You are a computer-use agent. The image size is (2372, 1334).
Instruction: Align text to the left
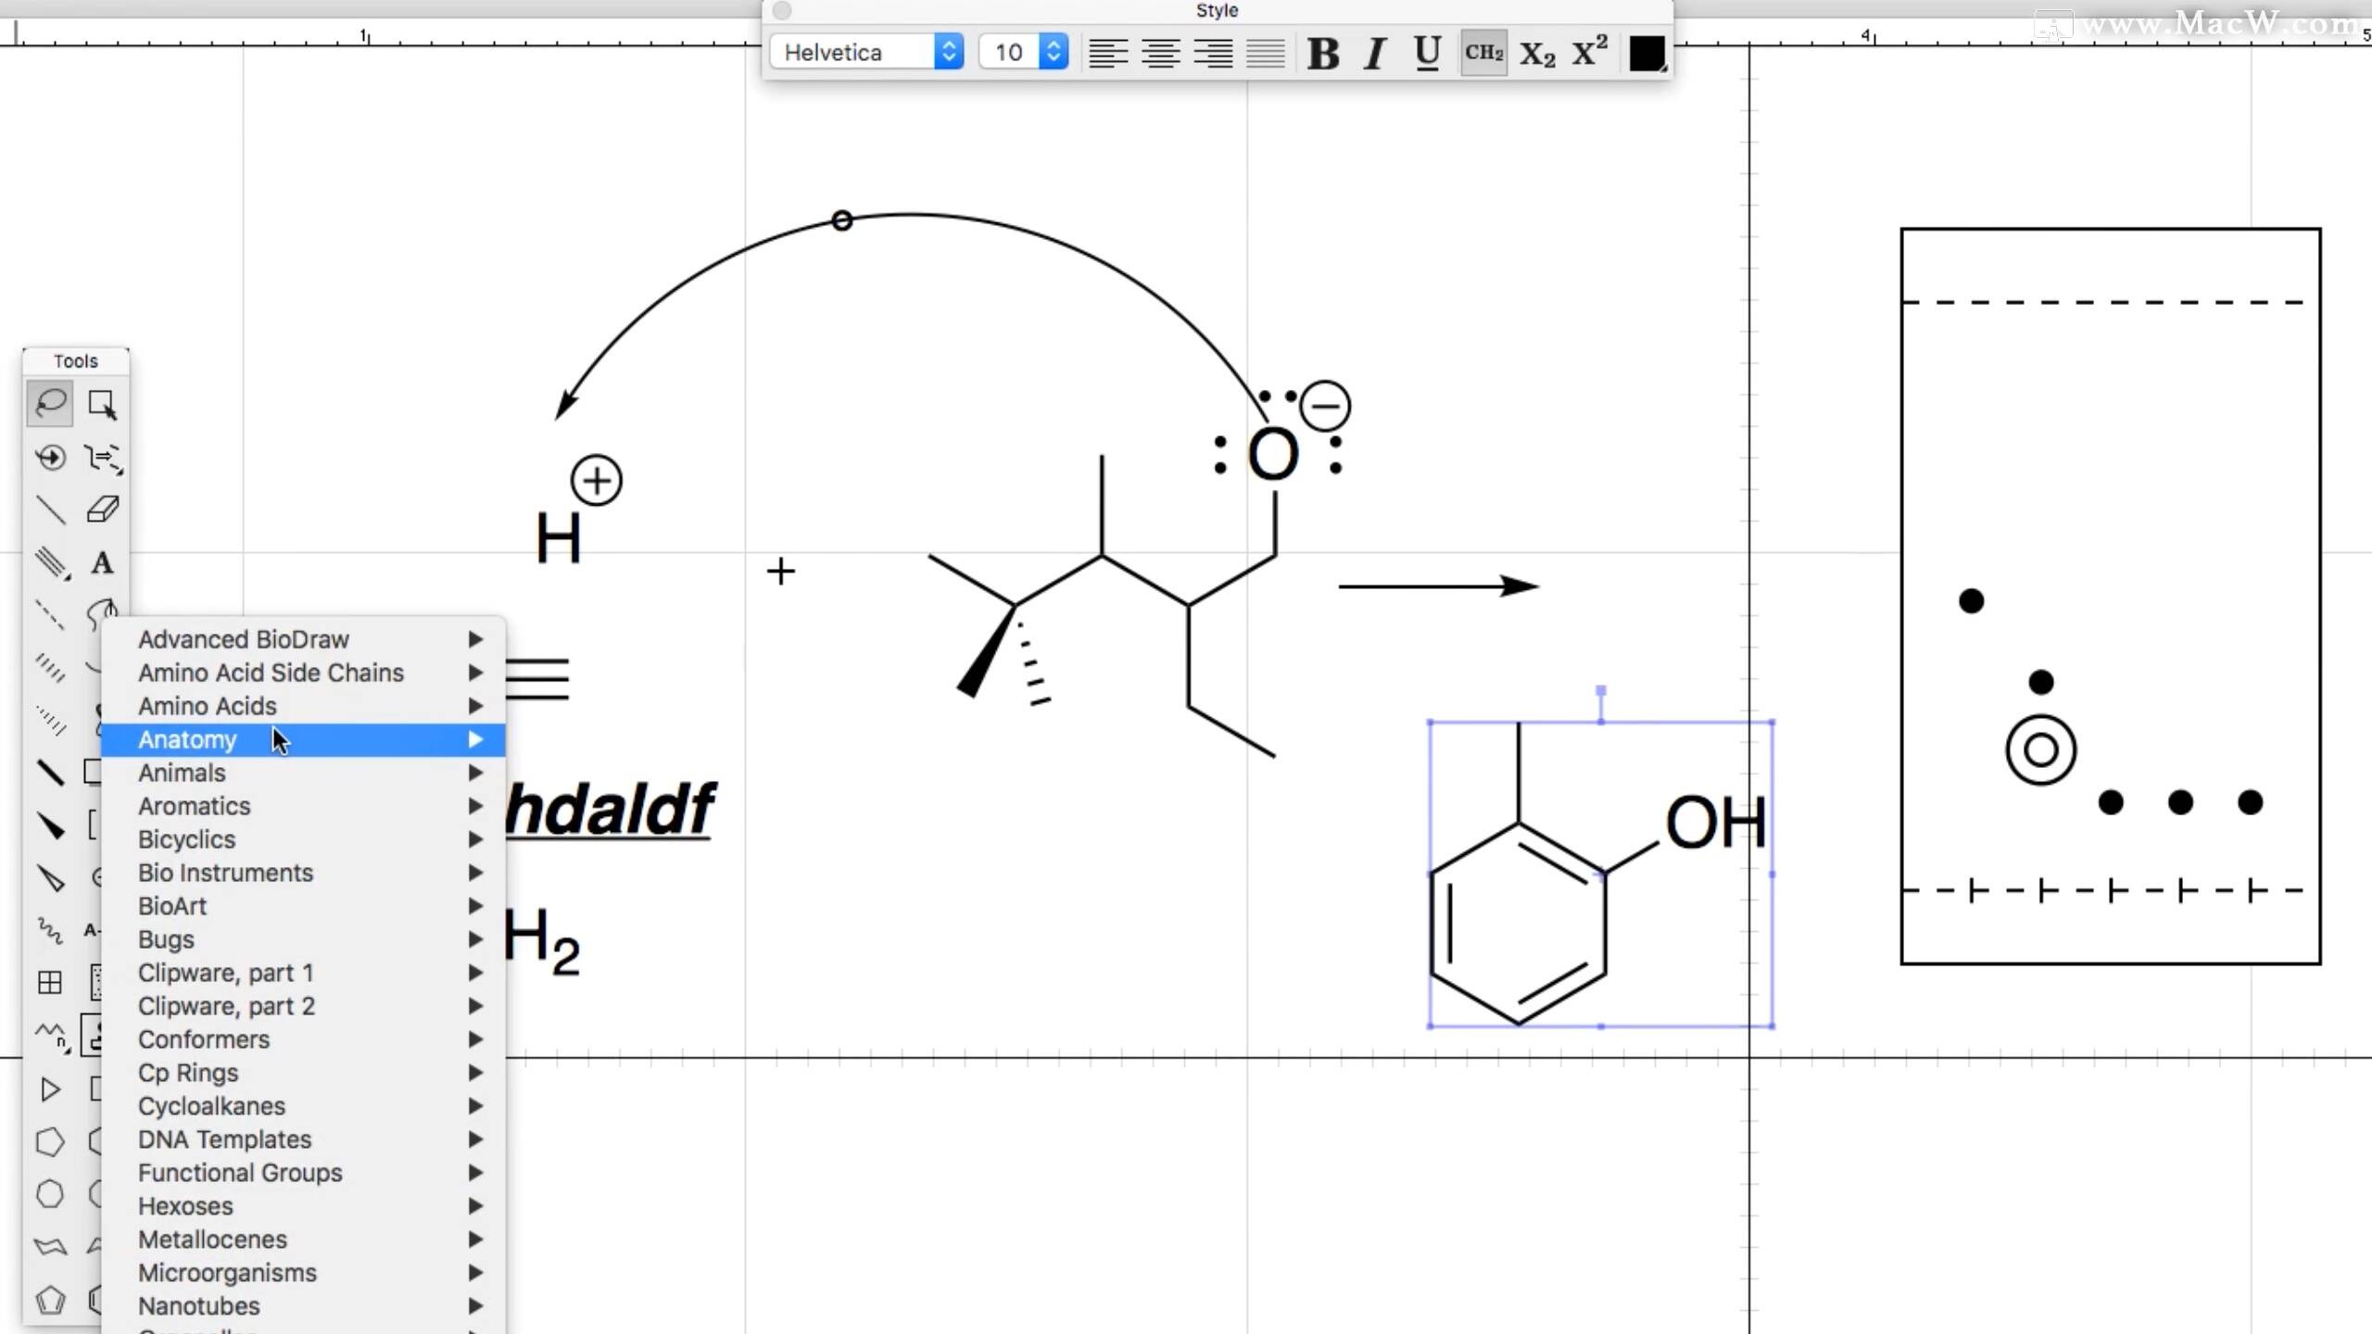[x=1108, y=53]
